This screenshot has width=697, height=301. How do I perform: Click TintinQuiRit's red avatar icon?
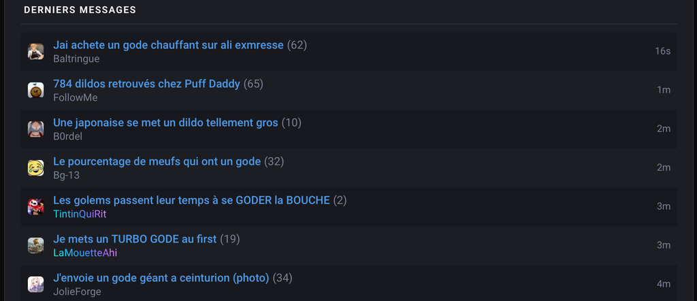pyautogui.click(x=35, y=207)
